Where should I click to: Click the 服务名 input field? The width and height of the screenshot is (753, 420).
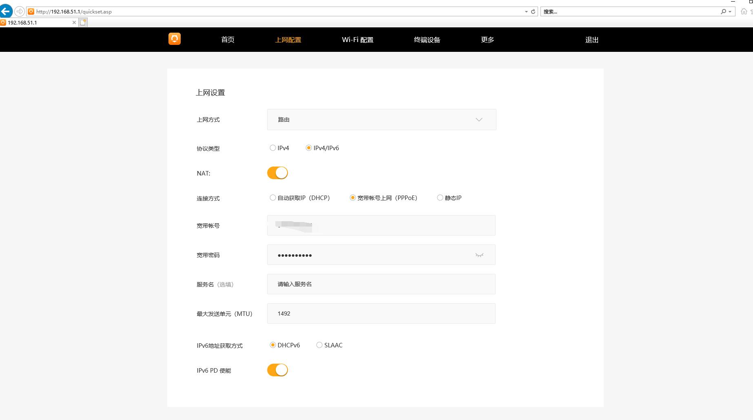[x=381, y=284]
